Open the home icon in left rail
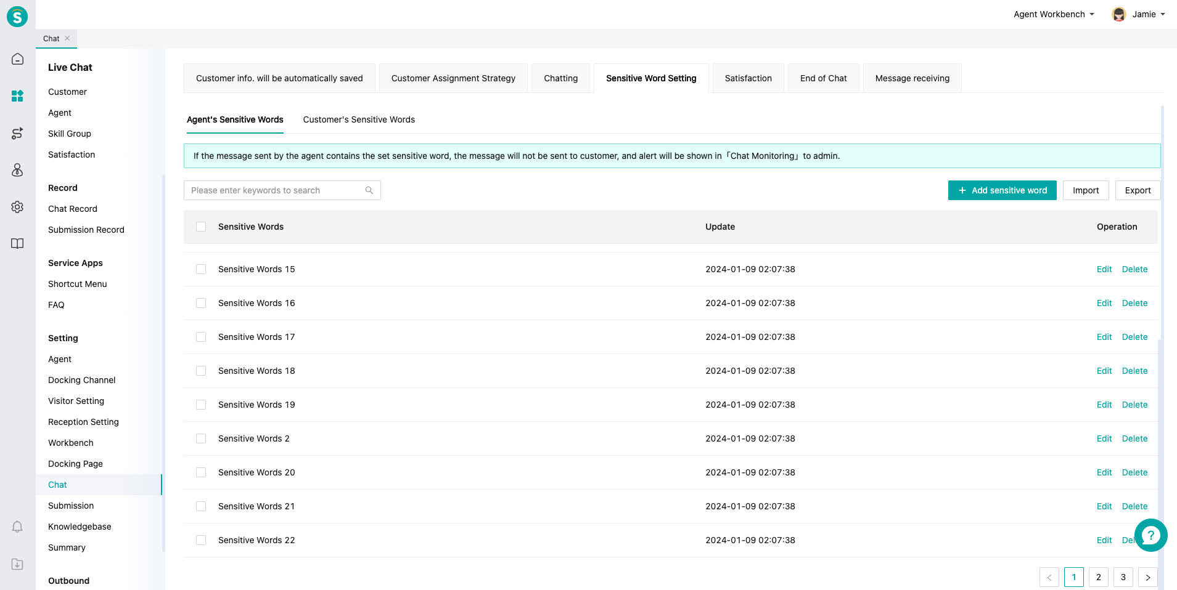Image resolution: width=1177 pixels, height=590 pixels. pyautogui.click(x=17, y=59)
